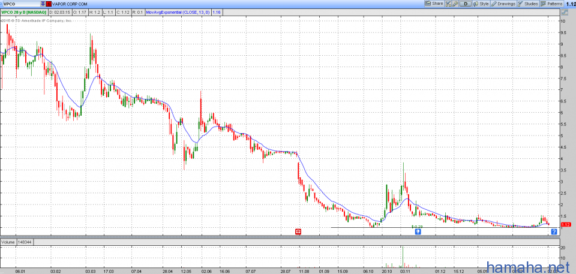Click the green dividend amount label above the line
Screen dimensions: 576x274
(x=417, y=226)
